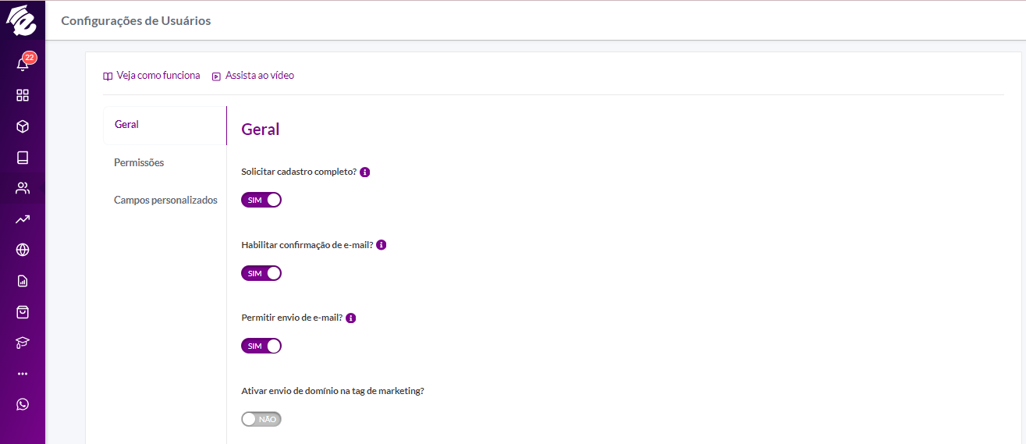Viewport: 1026px width, 444px height.
Task: Click the Geral section heading
Action: (x=261, y=130)
